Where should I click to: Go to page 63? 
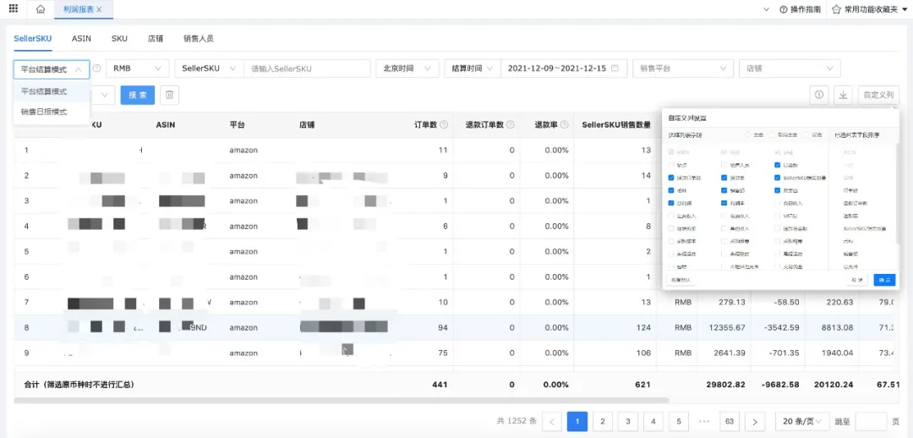pyautogui.click(x=730, y=421)
